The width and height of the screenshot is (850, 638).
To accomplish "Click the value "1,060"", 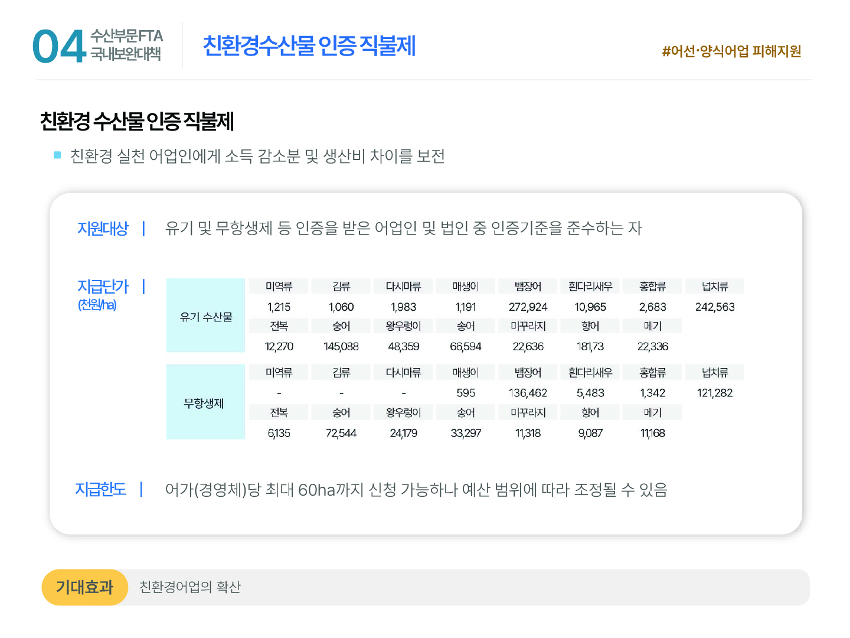I will 341,307.
